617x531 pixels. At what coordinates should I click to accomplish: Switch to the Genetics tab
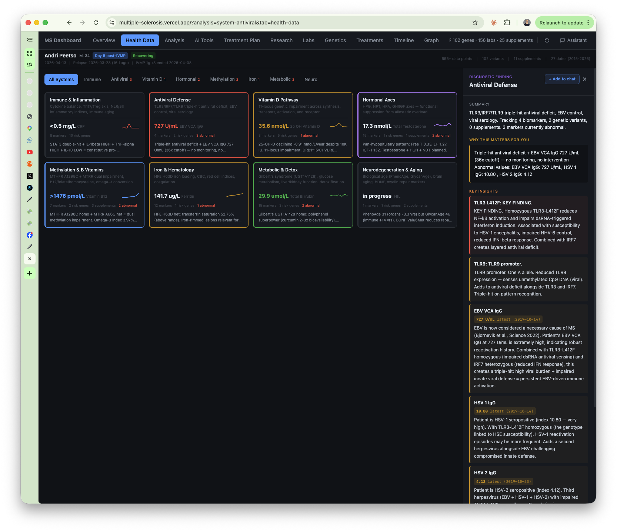[x=335, y=40]
